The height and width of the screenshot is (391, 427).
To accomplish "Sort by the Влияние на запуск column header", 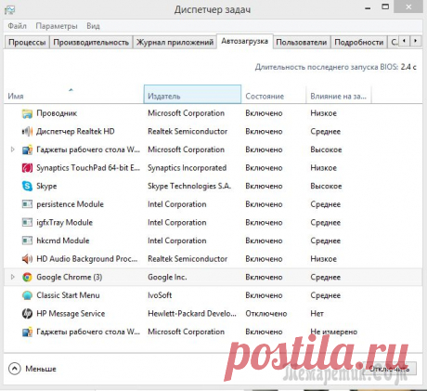I will [338, 95].
